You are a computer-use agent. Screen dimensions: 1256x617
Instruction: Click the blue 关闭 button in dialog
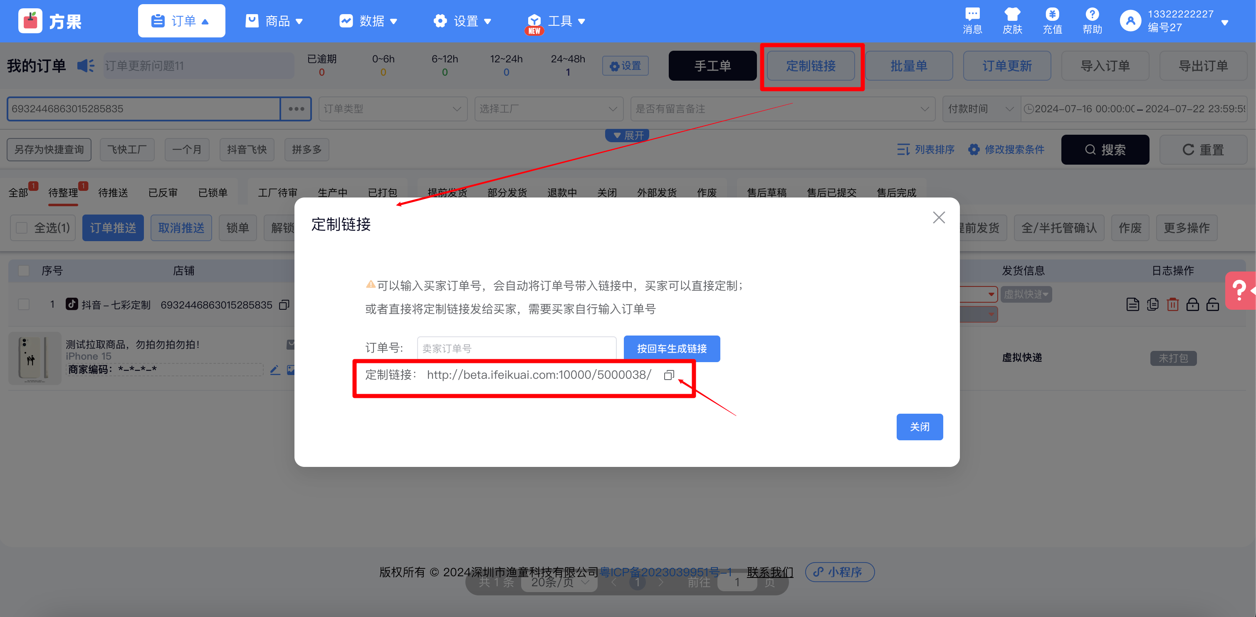(919, 427)
